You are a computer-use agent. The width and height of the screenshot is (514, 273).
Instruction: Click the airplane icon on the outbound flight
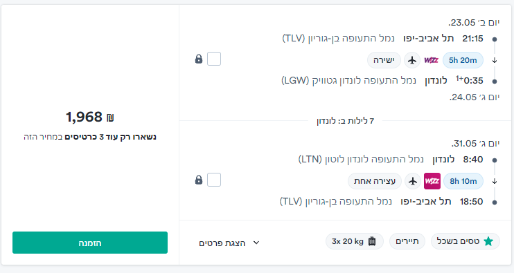pos(412,60)
